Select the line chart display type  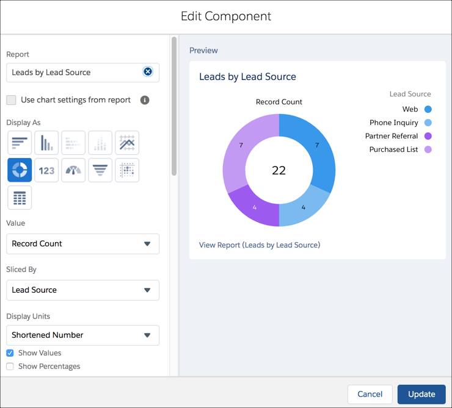click(x=127, y=143)
